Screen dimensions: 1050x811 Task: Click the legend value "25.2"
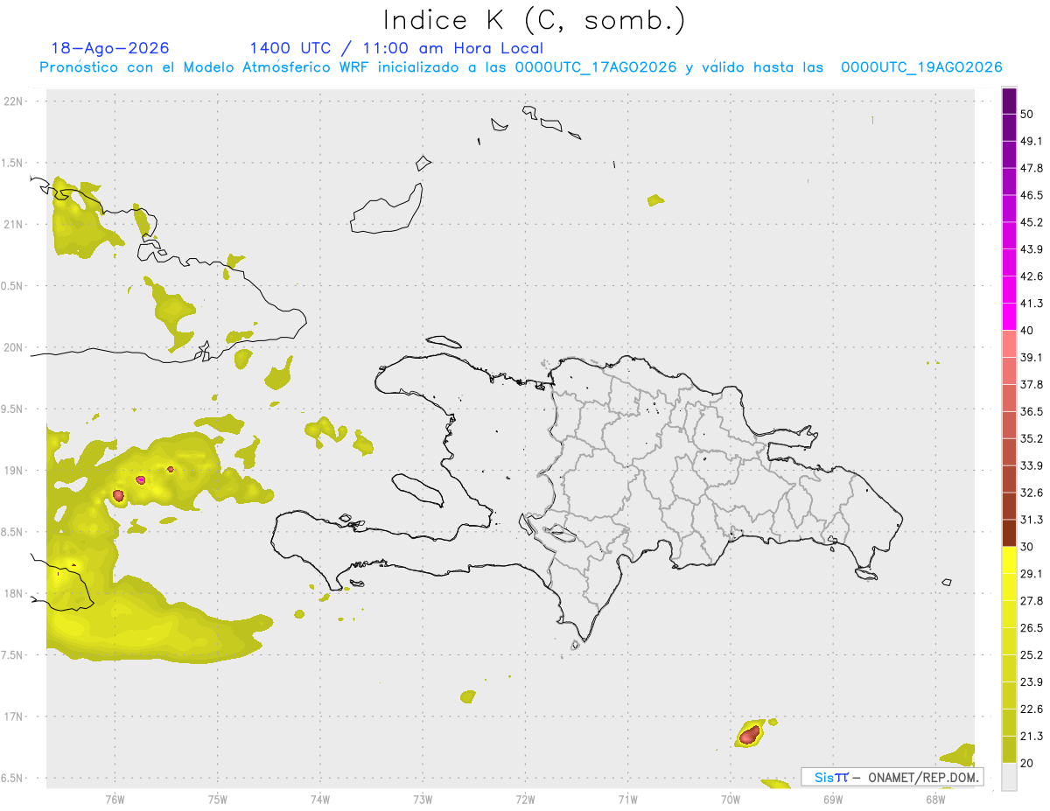point(1032,655)
